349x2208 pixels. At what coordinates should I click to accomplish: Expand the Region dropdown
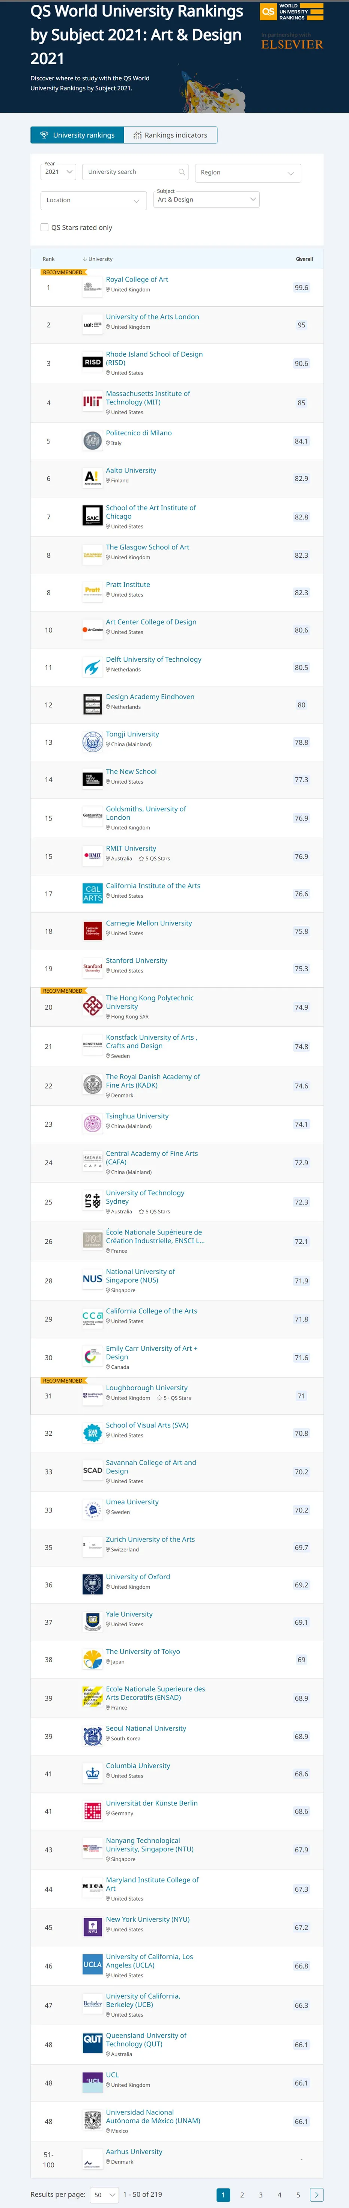coord(248,173)
